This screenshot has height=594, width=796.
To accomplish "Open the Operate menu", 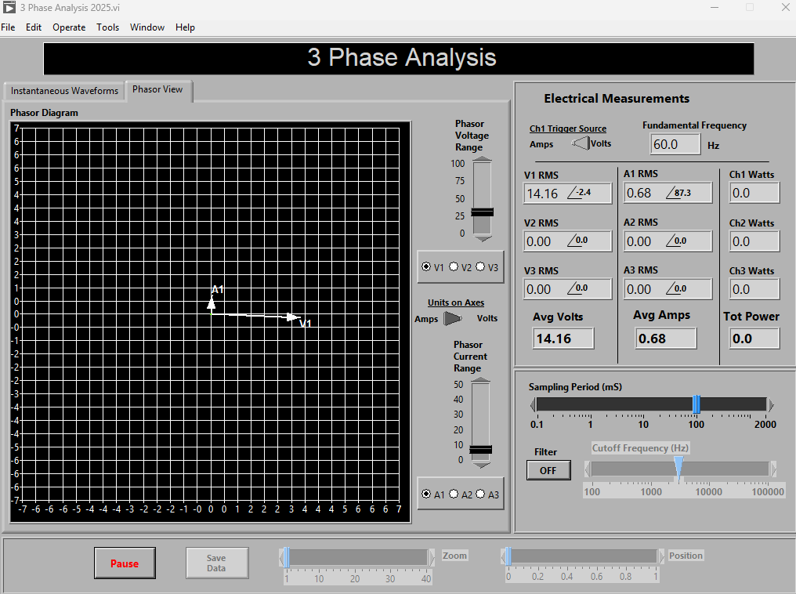I will [69, 27].
